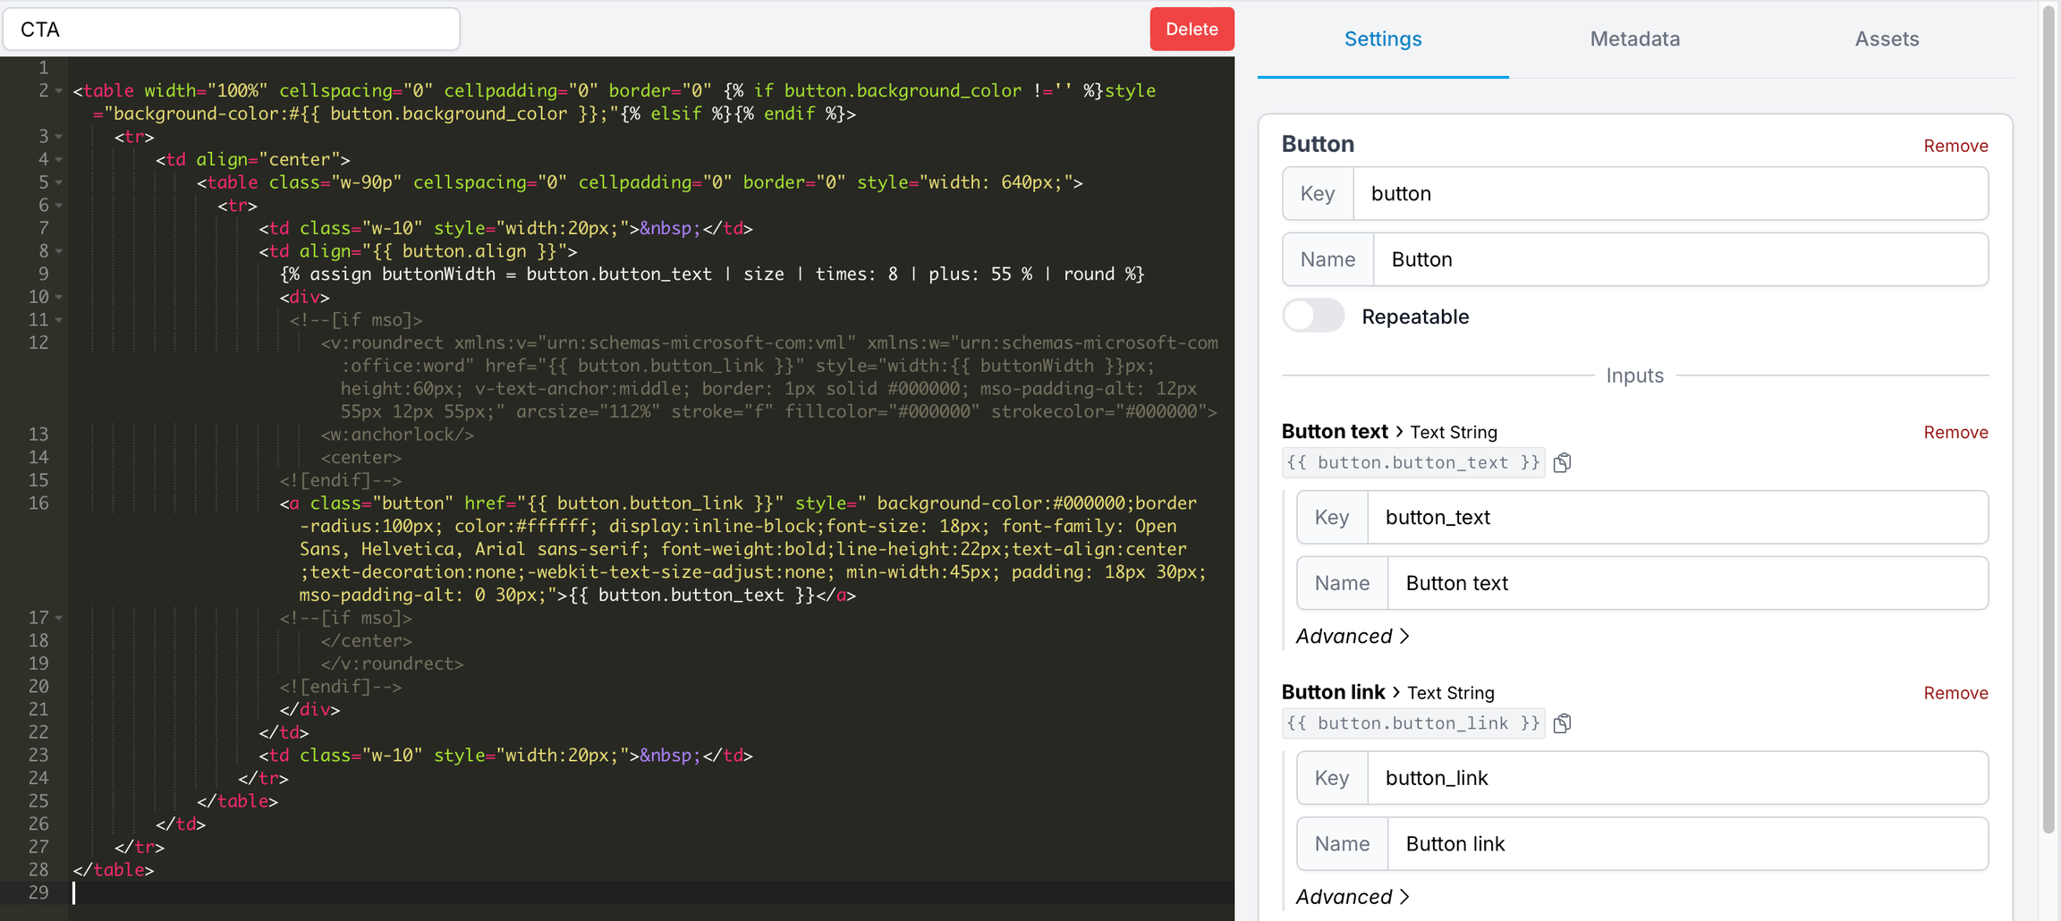Remove the Button link input
2061x921 pixels.
[1955, 693]
